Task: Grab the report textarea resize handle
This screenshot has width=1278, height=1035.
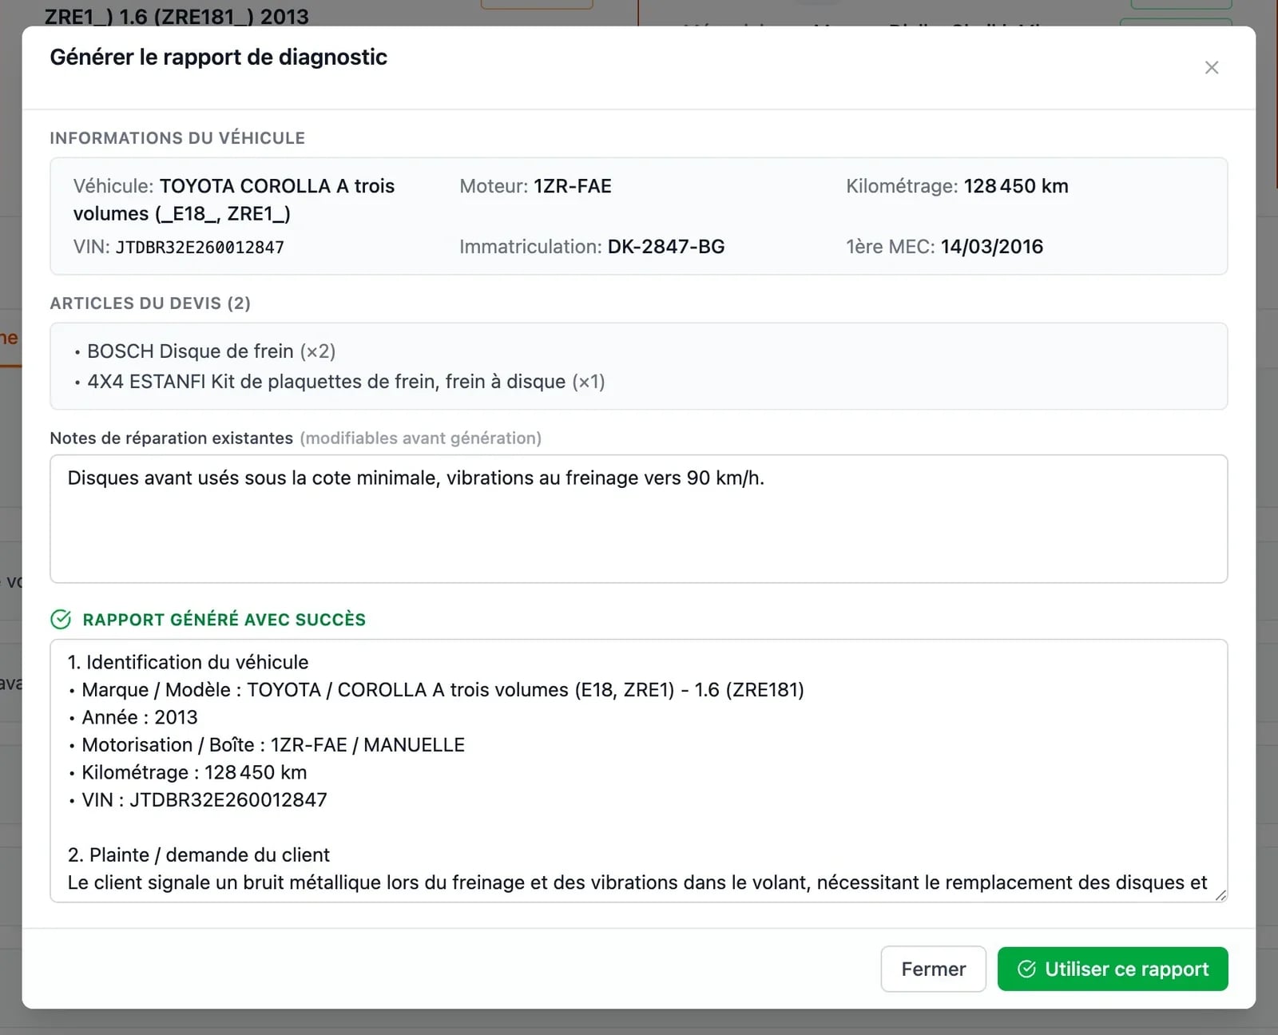Action: point(1220,895)
